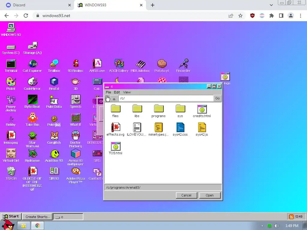Image resolution: width=307 pixels, height=230 pixels.
Task: Select the sys42.js file
Action: tap(202, 129)
